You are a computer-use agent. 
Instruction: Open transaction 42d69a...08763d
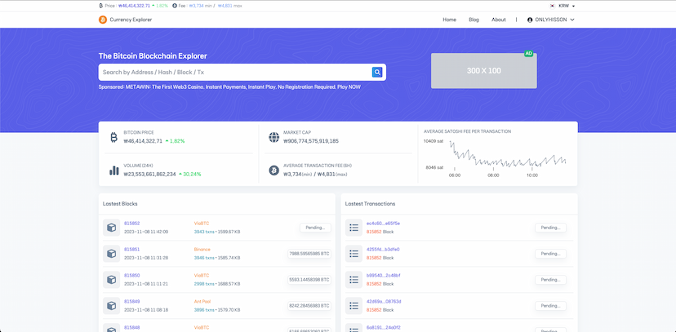(384, 302)
